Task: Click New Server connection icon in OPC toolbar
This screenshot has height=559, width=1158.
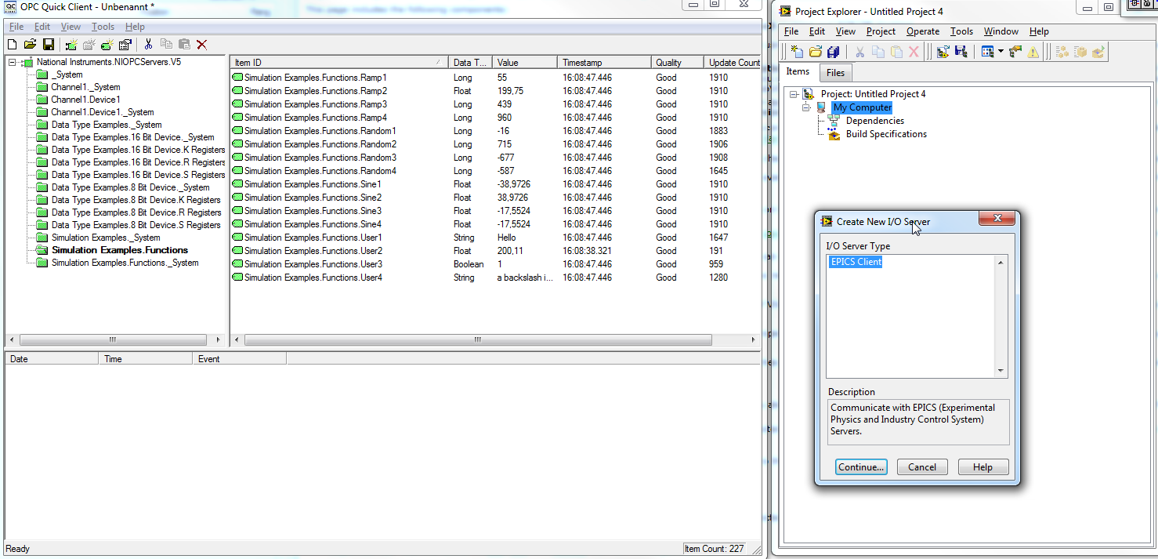Action: 72,45
